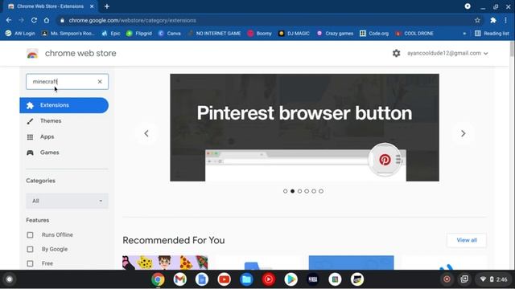The width and height of the screenshot is (515, 289).
Task: Bookmark this page with star icon
Action: pyautogui.click(x=477, y=20)
